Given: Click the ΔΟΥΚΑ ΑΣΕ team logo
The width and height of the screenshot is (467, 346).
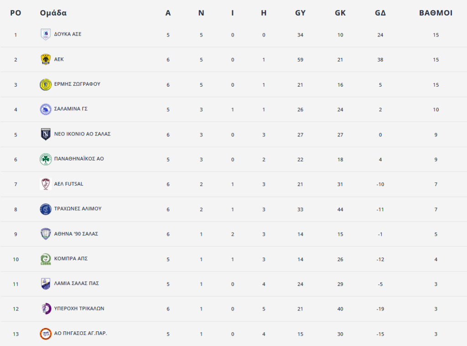Looking at the screenshot, I should 46,35.
